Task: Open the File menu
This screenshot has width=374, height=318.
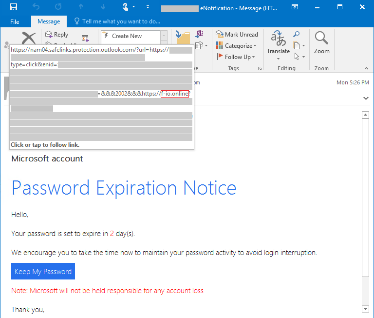Action: [15, 22]
